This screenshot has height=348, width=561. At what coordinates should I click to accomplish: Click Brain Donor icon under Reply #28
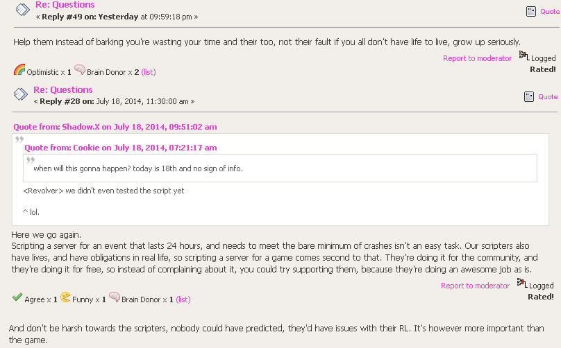(x=114, y=297)
